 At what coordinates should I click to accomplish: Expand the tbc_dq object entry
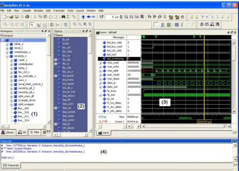55,60
